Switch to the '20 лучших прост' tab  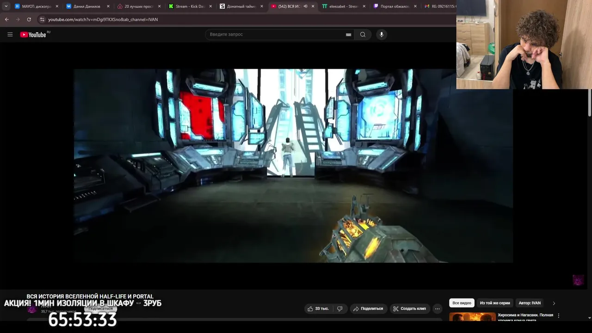point(138,6)
